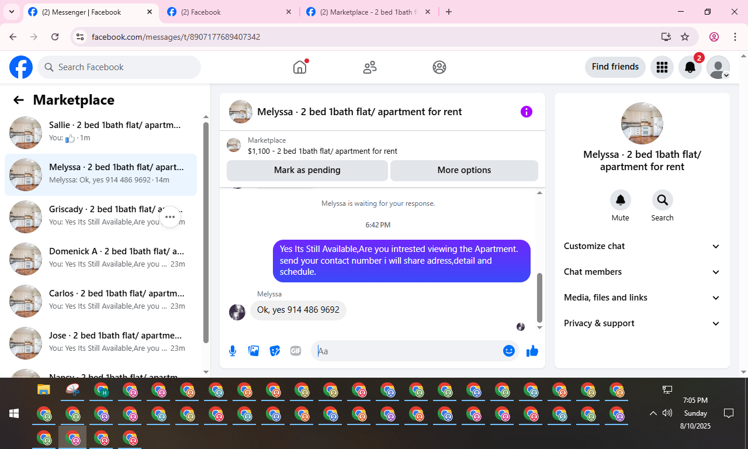Viewport: 748px width, 449px height.
Task: Open the Groups icon in top navigation
Action: coord(439,67)
